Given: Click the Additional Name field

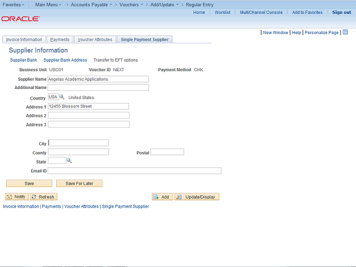Looking at the screenshot, I should 98,87.
